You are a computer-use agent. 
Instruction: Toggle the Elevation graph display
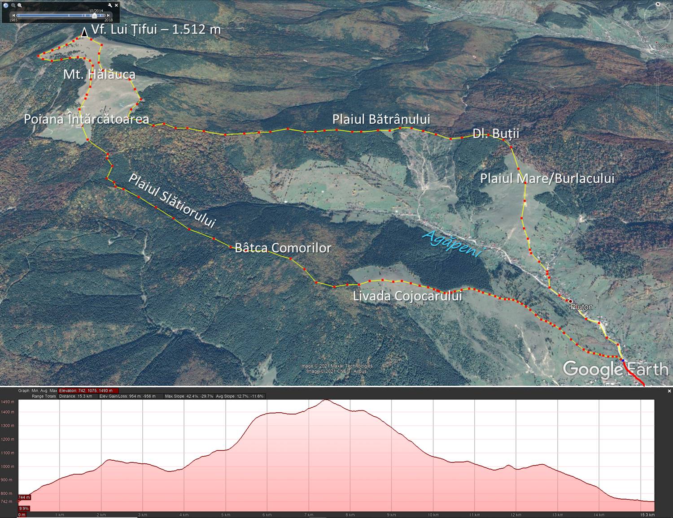pos(88,391)
